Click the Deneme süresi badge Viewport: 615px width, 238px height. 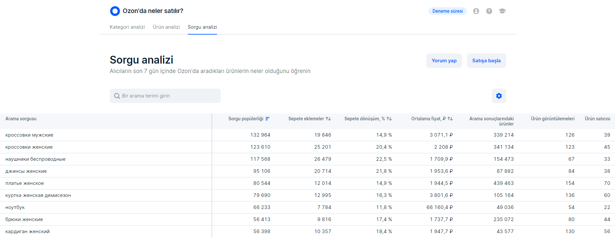click(447, 11)
